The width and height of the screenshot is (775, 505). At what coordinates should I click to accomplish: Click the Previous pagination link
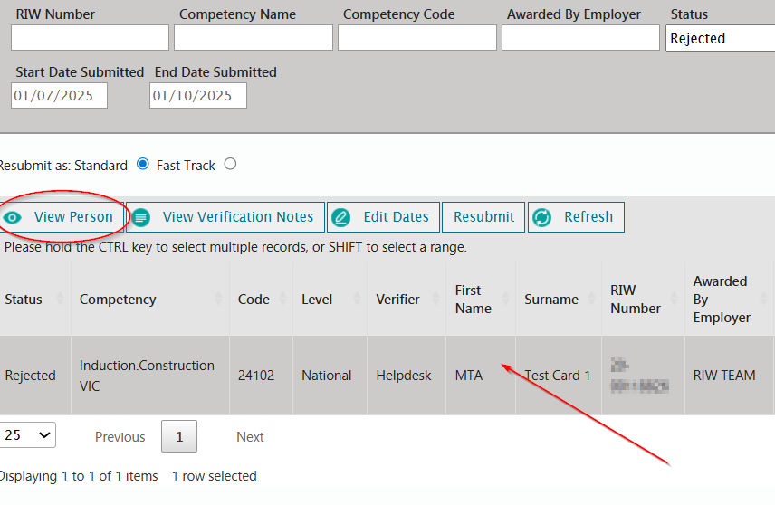tap(120, 437)
